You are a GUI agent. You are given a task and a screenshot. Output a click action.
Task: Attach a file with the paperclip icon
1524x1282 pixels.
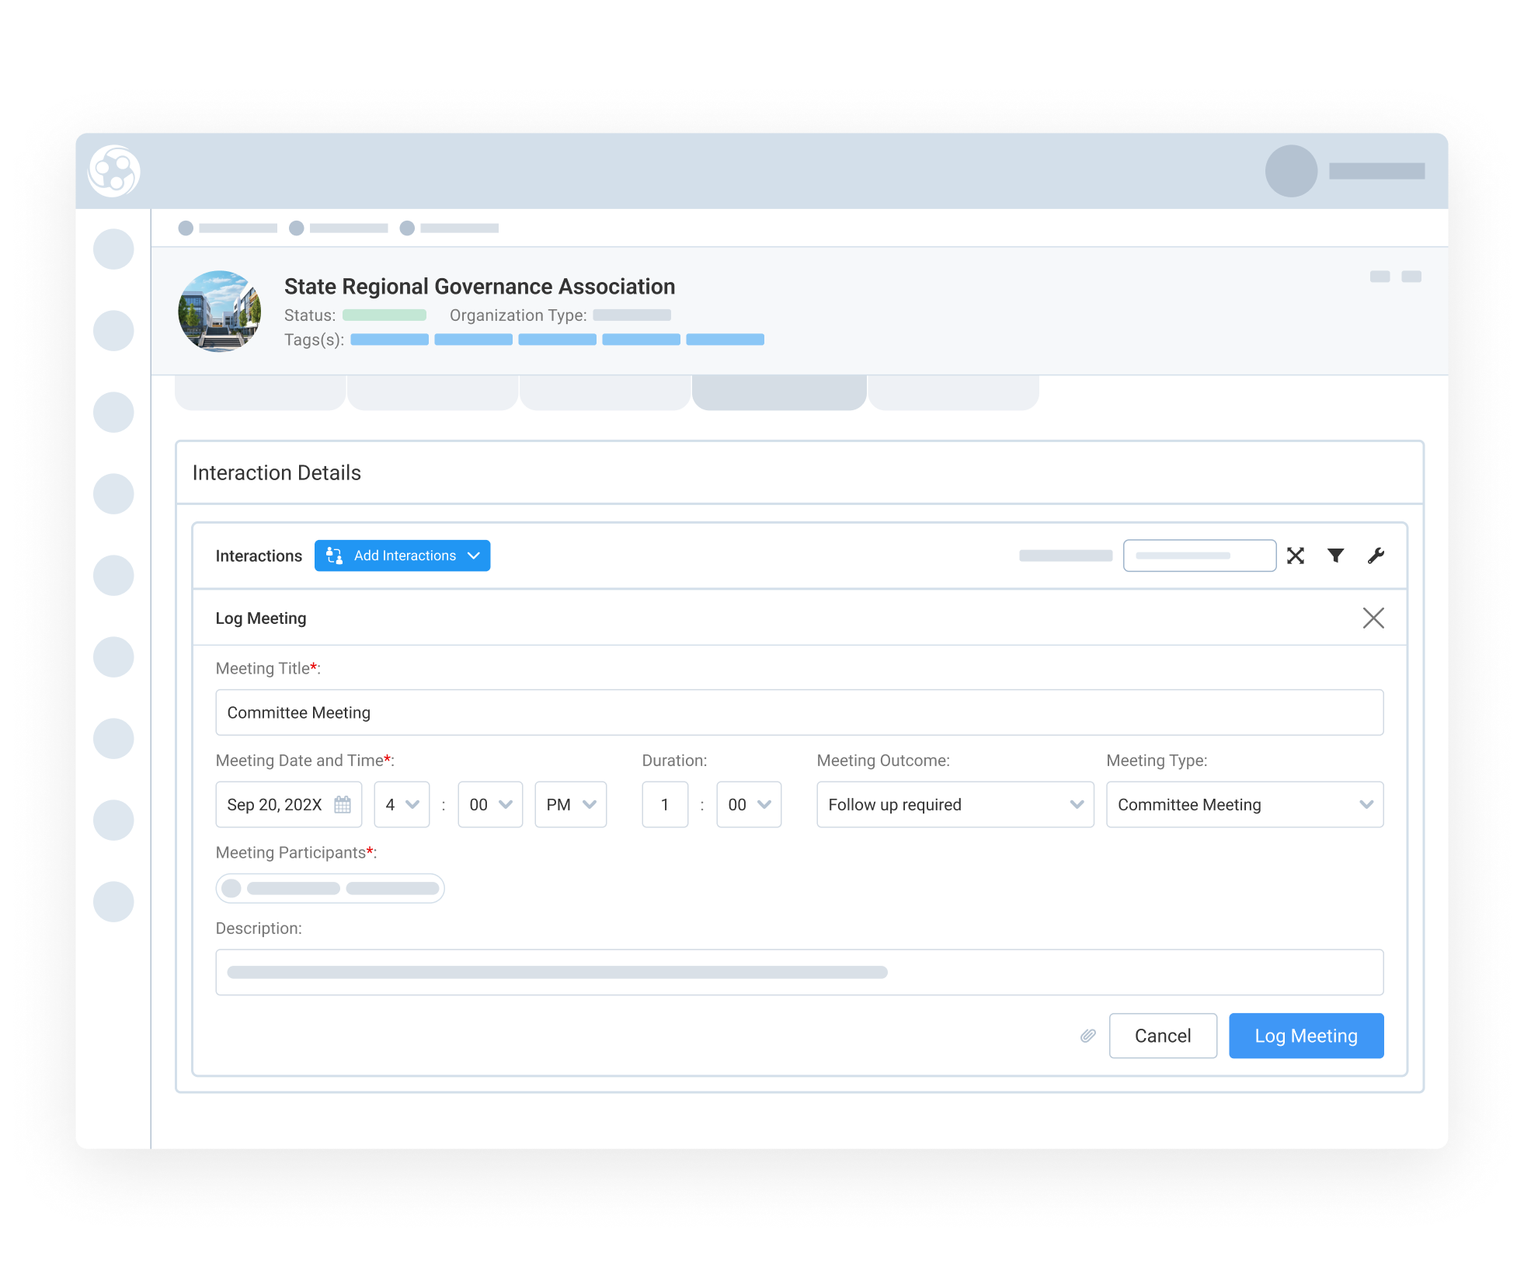1087,1036
